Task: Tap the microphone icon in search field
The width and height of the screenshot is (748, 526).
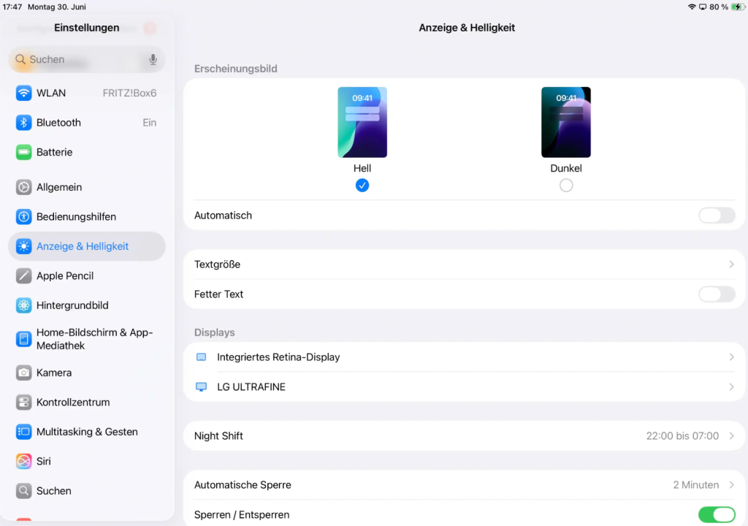Action: [x=152, y=60]
